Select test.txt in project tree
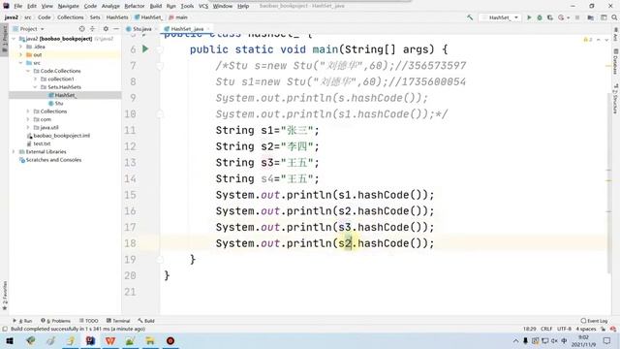The image size is (620, 349). (x=39, y=143)
